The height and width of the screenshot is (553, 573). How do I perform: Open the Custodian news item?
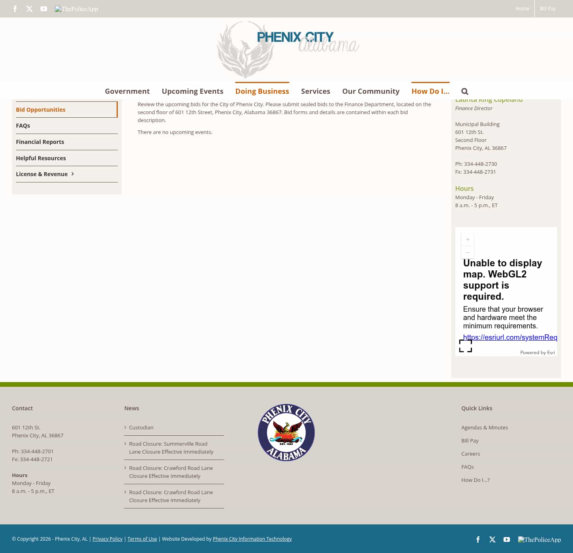tap(141, 428)
